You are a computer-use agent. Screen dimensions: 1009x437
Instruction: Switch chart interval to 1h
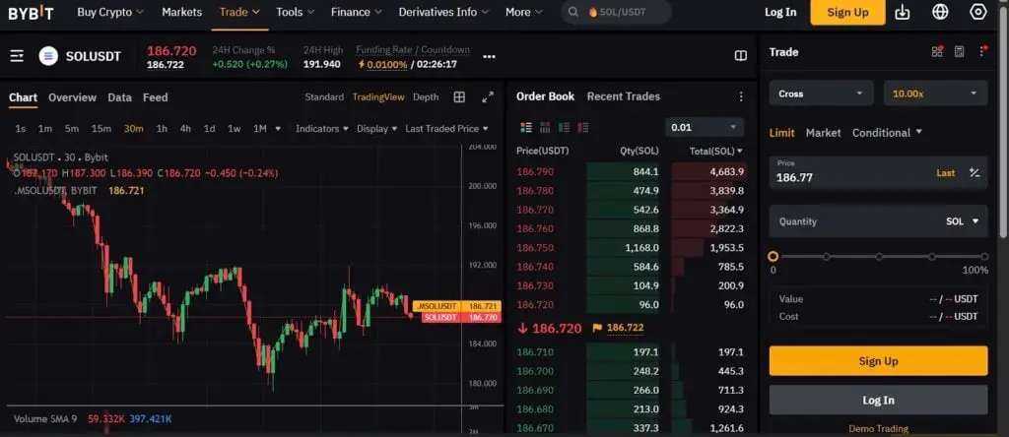point(162,129)
